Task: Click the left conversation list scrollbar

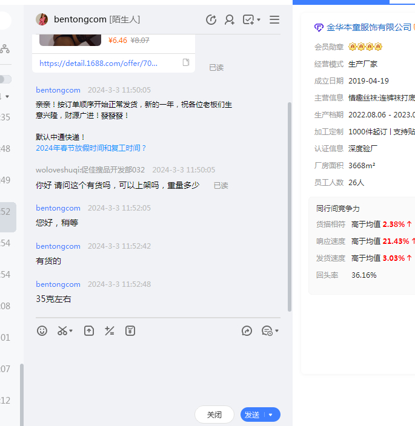Action: click(22, 394)
